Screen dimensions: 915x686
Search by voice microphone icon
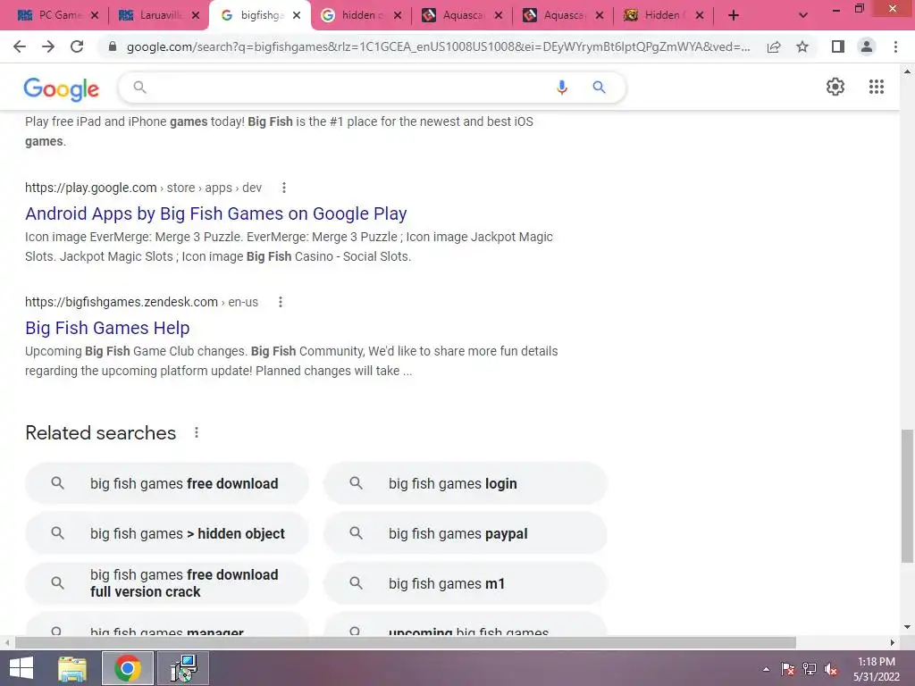point(561,88)
